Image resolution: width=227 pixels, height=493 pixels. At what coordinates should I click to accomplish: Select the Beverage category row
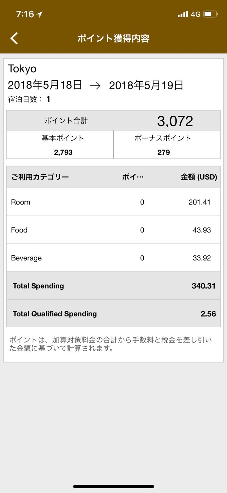(113, 258)
